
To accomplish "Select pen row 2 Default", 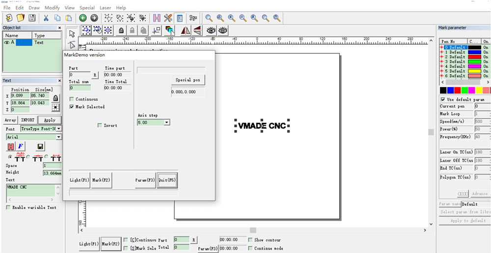I will pos(464,57).
